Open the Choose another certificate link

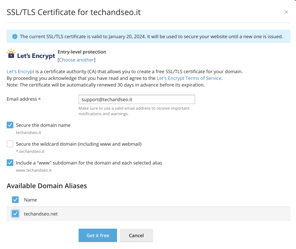(x=76, y=60)
